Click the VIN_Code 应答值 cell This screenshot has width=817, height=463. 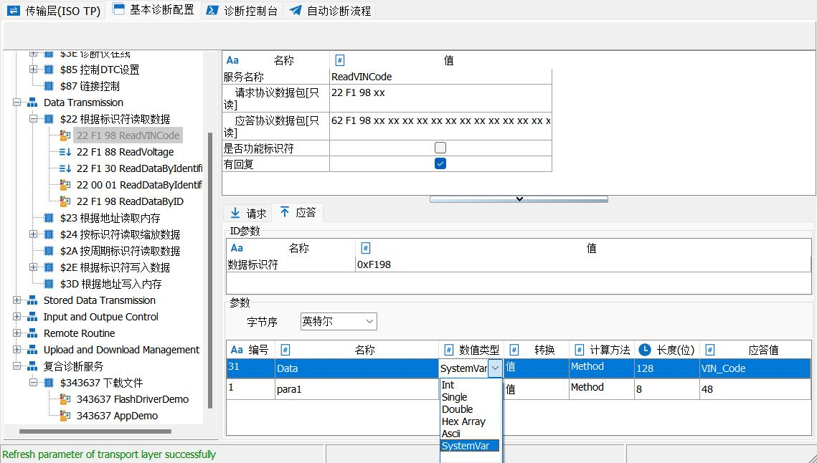pyautogui.click(x=755, y=368)
